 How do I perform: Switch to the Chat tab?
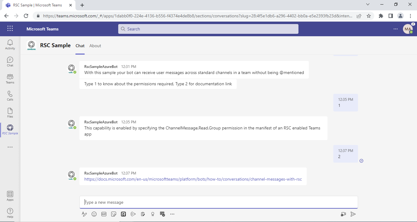pos(80,46)
